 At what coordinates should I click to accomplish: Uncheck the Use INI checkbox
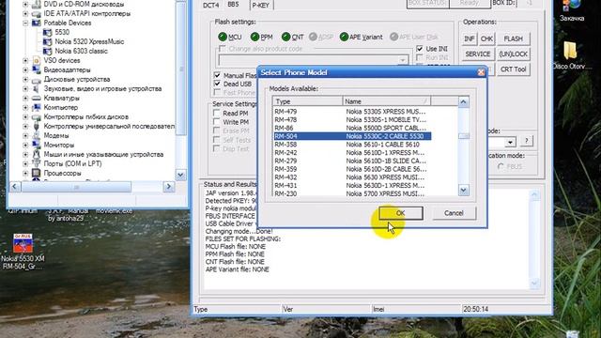(420, 49)
